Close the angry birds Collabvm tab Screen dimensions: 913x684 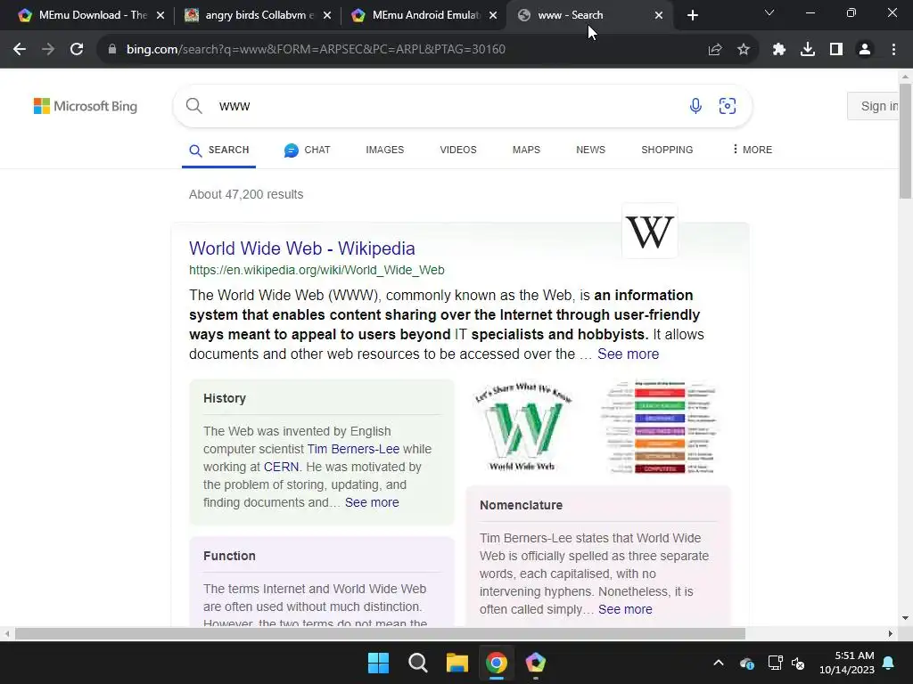(x=327, y=15)
